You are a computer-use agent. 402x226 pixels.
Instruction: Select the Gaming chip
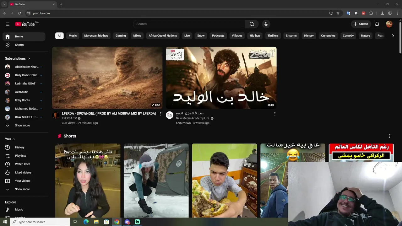point(121,36)
